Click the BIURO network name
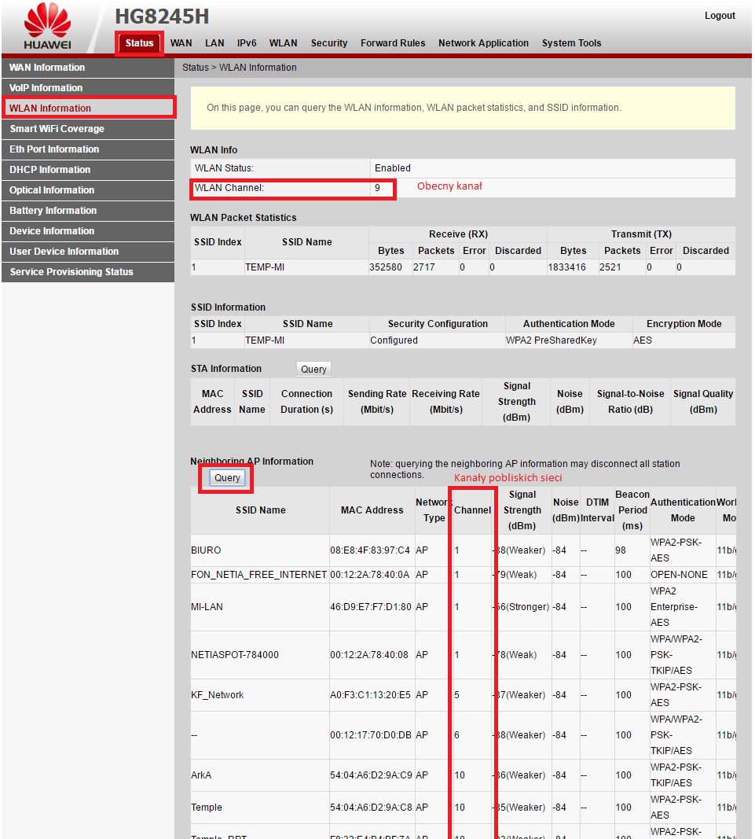This screenshot has height=839, width=755. click(x=206, y=550)
